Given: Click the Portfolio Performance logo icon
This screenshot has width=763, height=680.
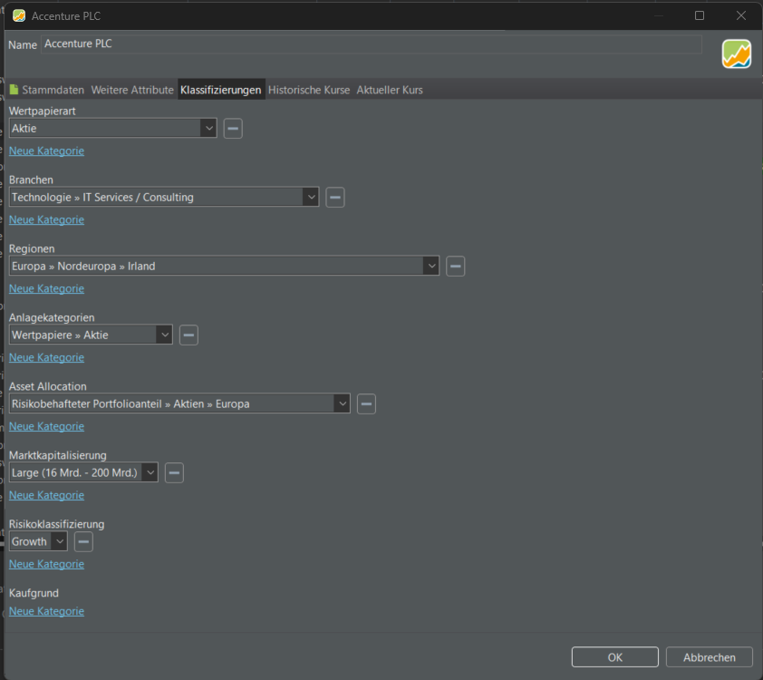Looking at the screenshot, I should click(x=736, y=54).
